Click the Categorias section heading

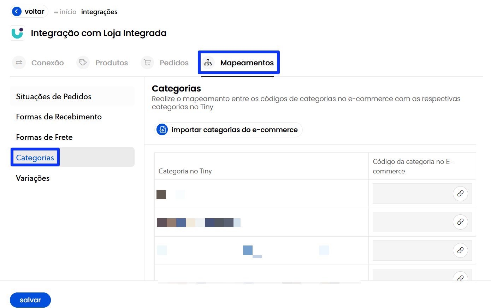tap(176, 89)
